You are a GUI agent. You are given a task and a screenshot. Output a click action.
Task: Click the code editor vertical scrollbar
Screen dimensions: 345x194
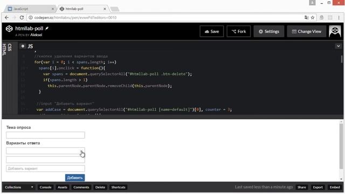click(341, 59)
